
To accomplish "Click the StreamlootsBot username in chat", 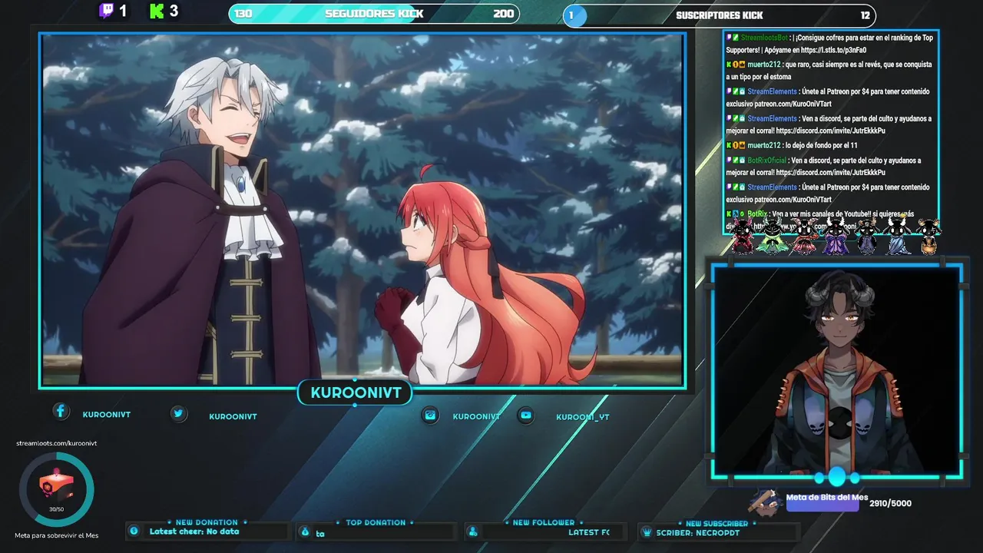I will click(764, 38).
